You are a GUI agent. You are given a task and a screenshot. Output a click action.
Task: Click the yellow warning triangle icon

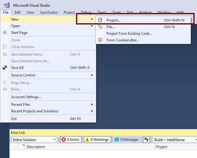(87, 140)
